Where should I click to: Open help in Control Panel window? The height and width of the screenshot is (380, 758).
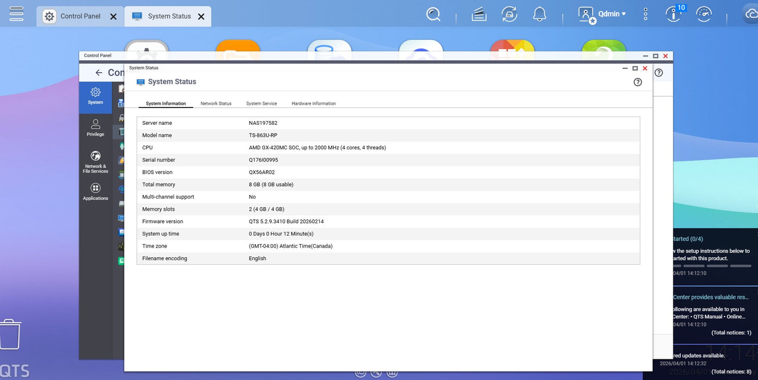click(x=659, y=72)
